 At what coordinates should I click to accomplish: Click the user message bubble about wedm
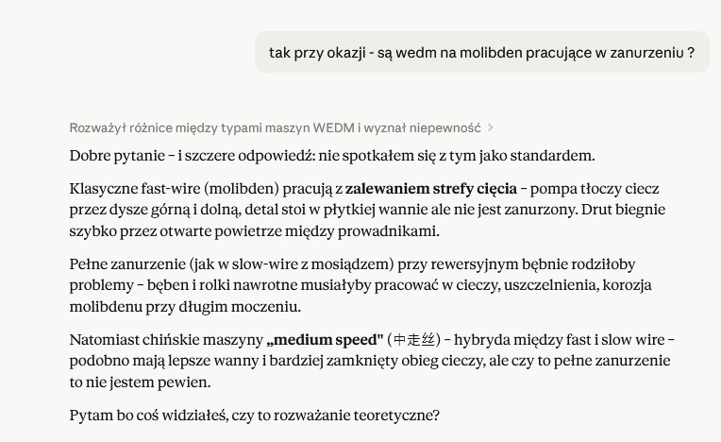coord(482,53)
